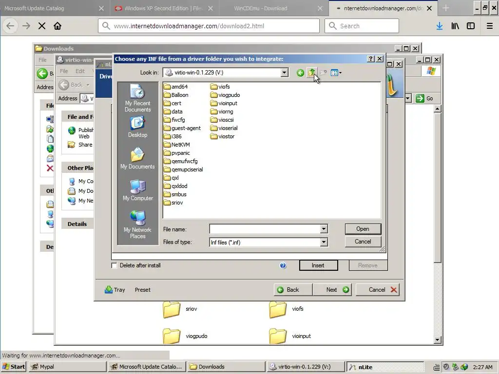Select the NetKVM folder

coord(176,144)
